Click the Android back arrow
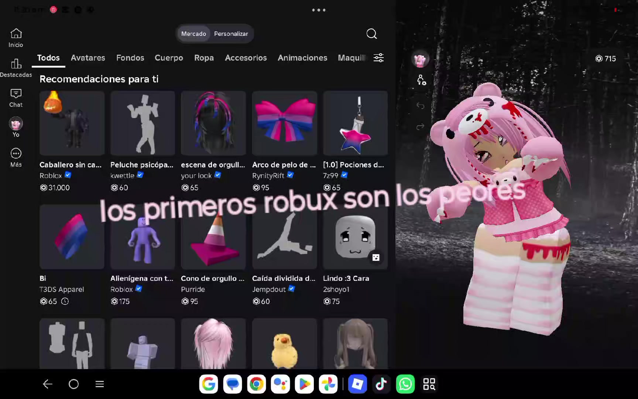This screenshot has width=638, height=399. (x=48, y=384)
